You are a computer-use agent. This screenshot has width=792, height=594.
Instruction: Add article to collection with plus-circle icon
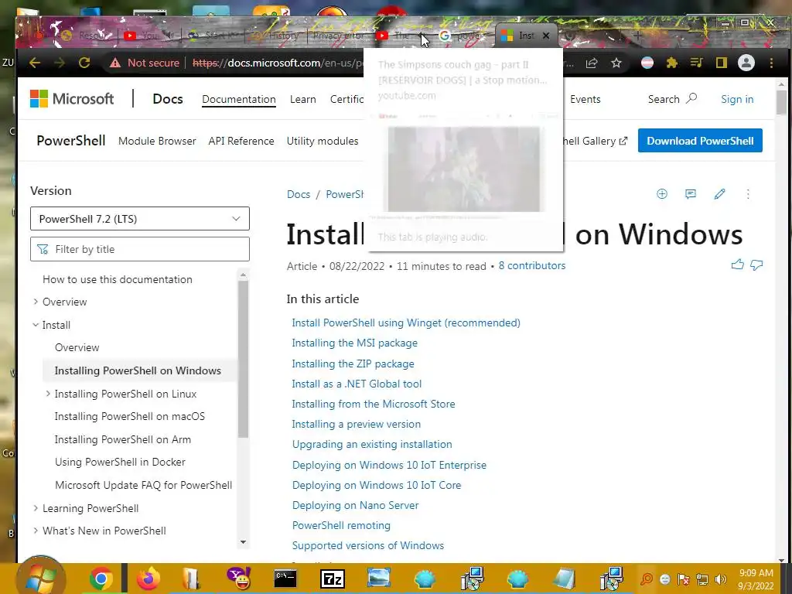click(x=662, y=194)
